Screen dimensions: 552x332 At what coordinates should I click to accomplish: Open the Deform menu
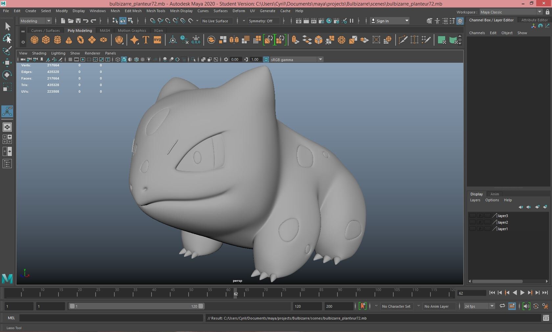[x=239, y=11]
